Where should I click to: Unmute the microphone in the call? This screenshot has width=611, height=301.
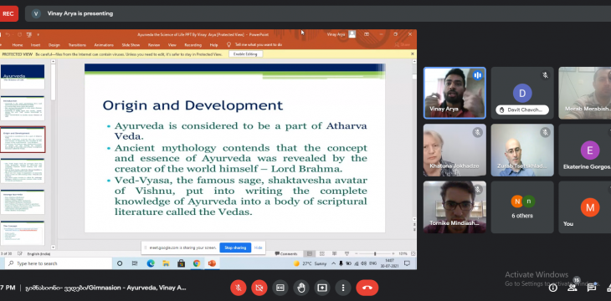238,288
